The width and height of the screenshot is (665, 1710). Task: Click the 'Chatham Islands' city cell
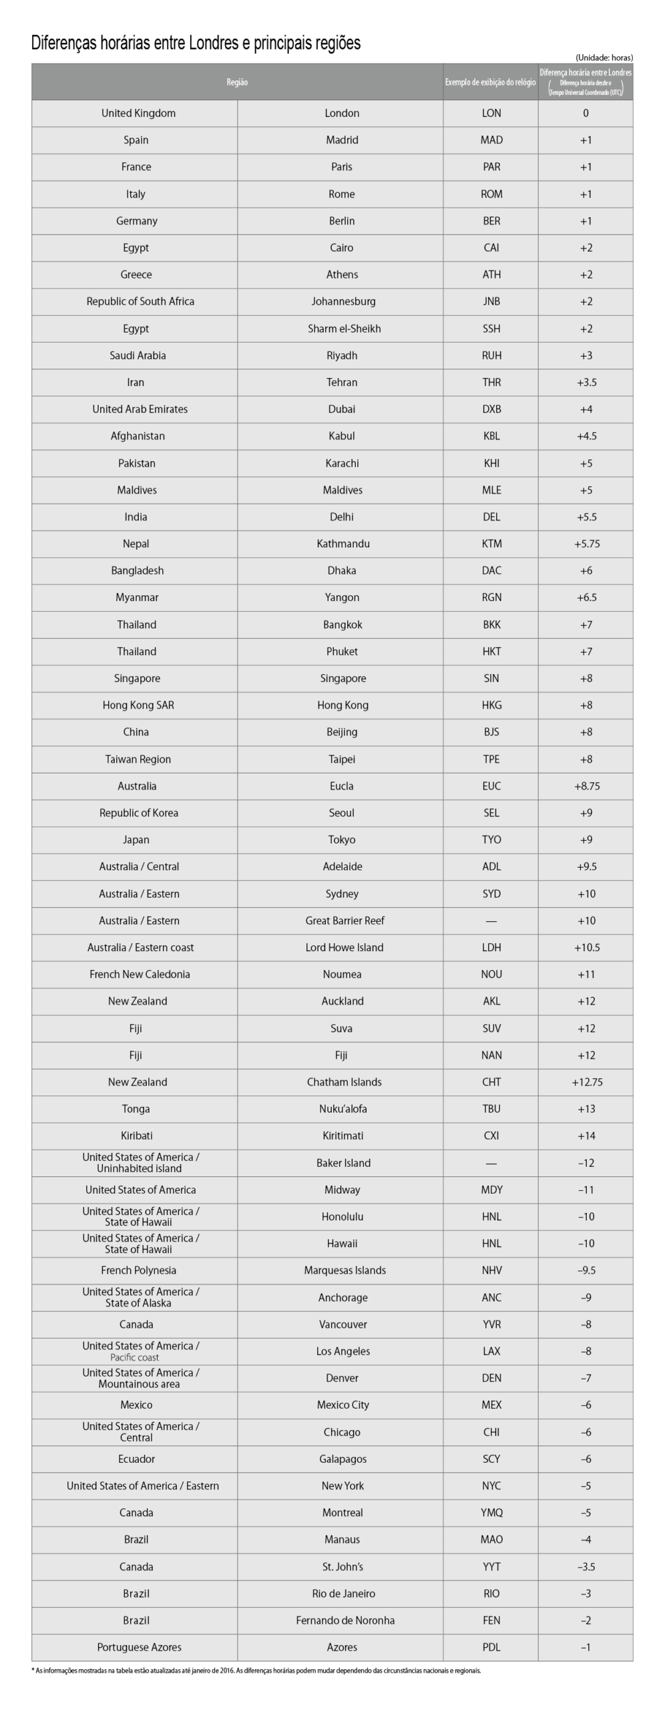tap(345, 1082)
